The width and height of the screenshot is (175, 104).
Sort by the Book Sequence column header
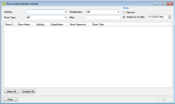pyautogui.click(x=80, y=25)
